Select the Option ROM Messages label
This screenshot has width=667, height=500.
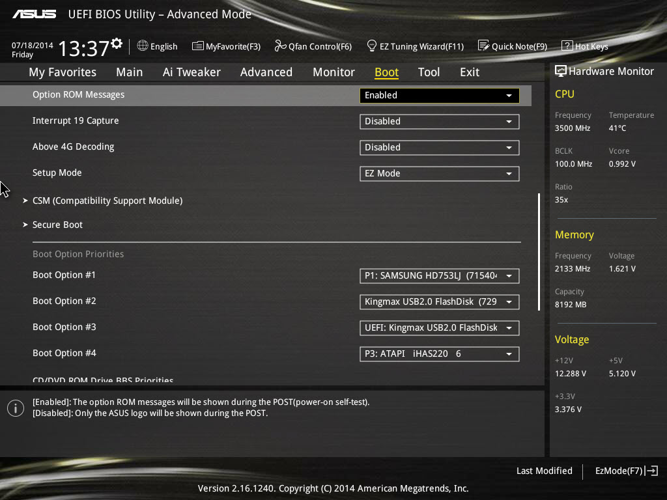click(x=78, y=95)
